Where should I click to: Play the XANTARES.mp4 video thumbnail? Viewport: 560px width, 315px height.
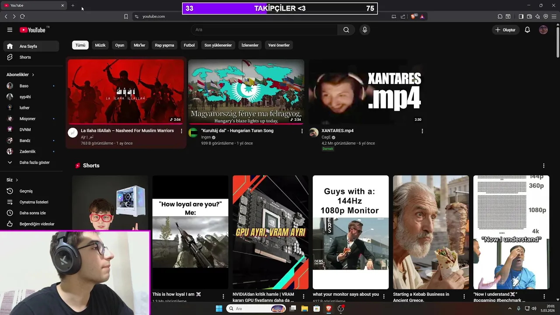367,92
